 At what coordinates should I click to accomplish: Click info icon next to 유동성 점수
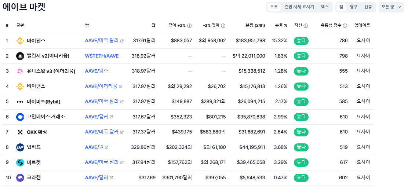[x=345, y=26]
